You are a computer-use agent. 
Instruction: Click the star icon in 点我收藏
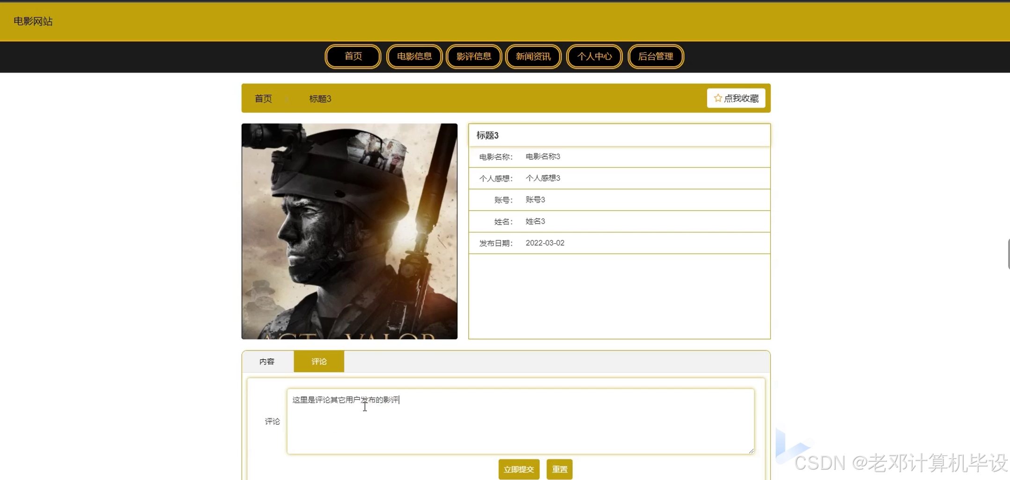pos(717,98)
